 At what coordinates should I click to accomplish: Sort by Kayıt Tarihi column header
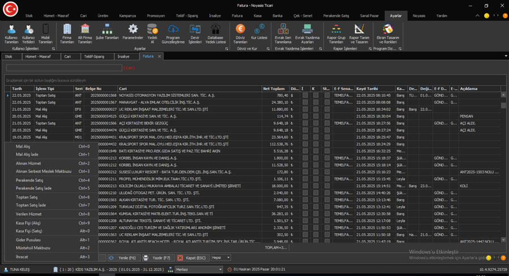(375, 89)
